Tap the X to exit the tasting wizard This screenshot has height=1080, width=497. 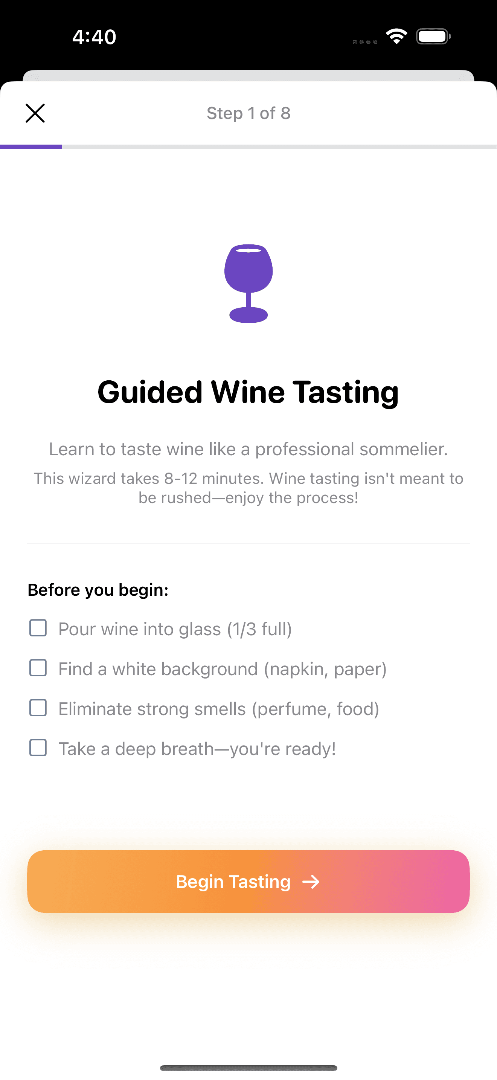35,113
